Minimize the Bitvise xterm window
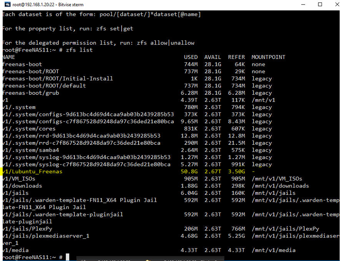 point(304,4)
